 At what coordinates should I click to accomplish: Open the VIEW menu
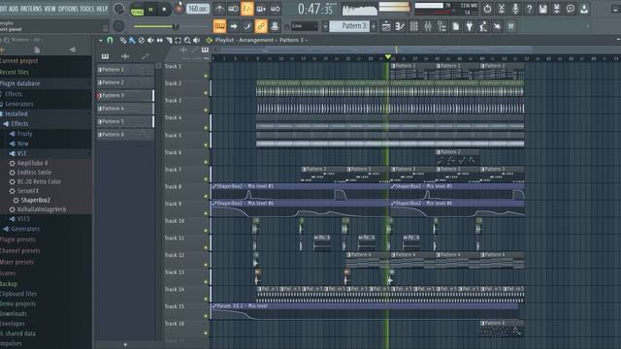point(49,9)
